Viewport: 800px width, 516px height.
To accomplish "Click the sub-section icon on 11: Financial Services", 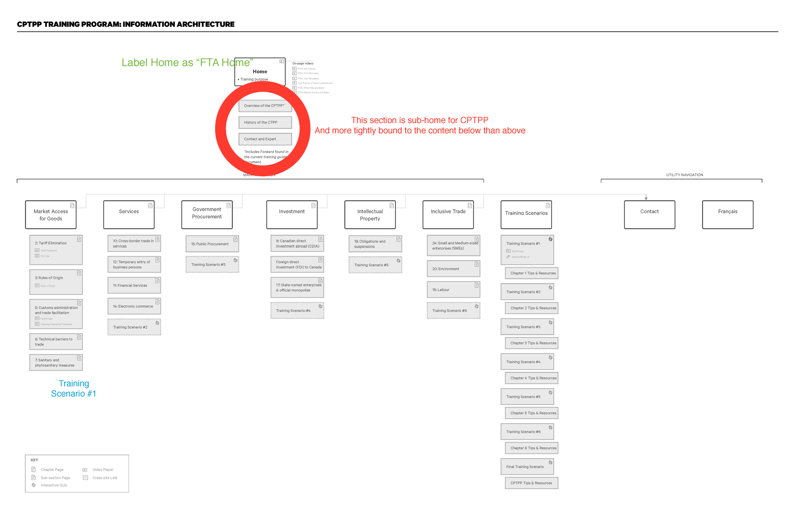I will click(x=157, y=280).
